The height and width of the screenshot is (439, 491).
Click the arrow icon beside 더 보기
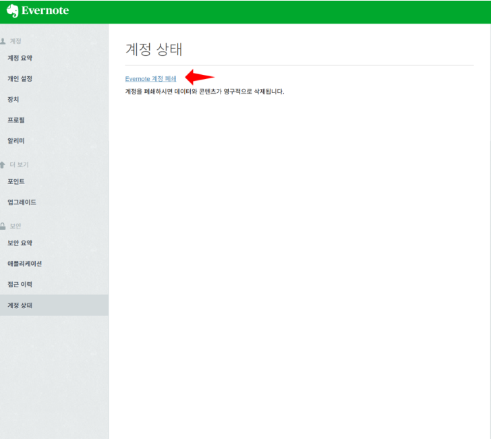(x=3, y=165)
